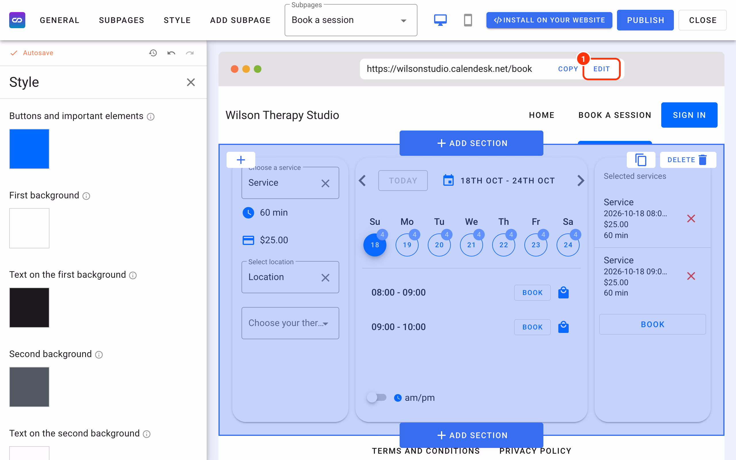Close the Style panel
Screen dimensions: 736x460
click(x=191, y=82)
